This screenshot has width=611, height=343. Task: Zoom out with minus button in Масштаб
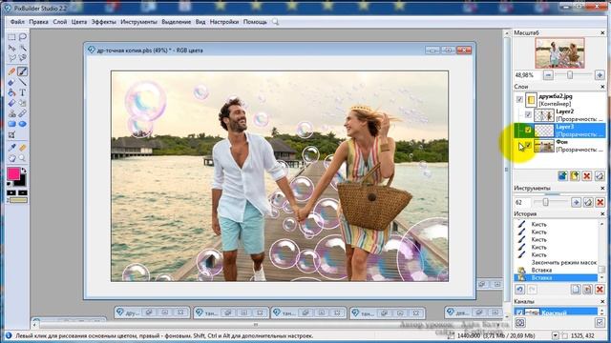(x=548, y=74)
